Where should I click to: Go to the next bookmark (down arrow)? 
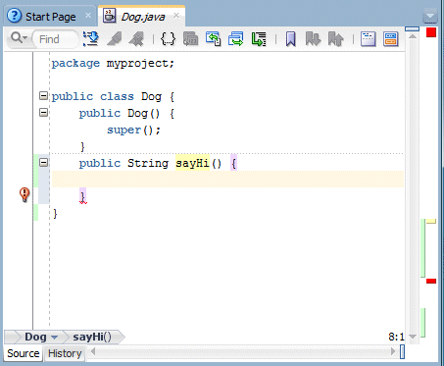[x=313, y=39]
